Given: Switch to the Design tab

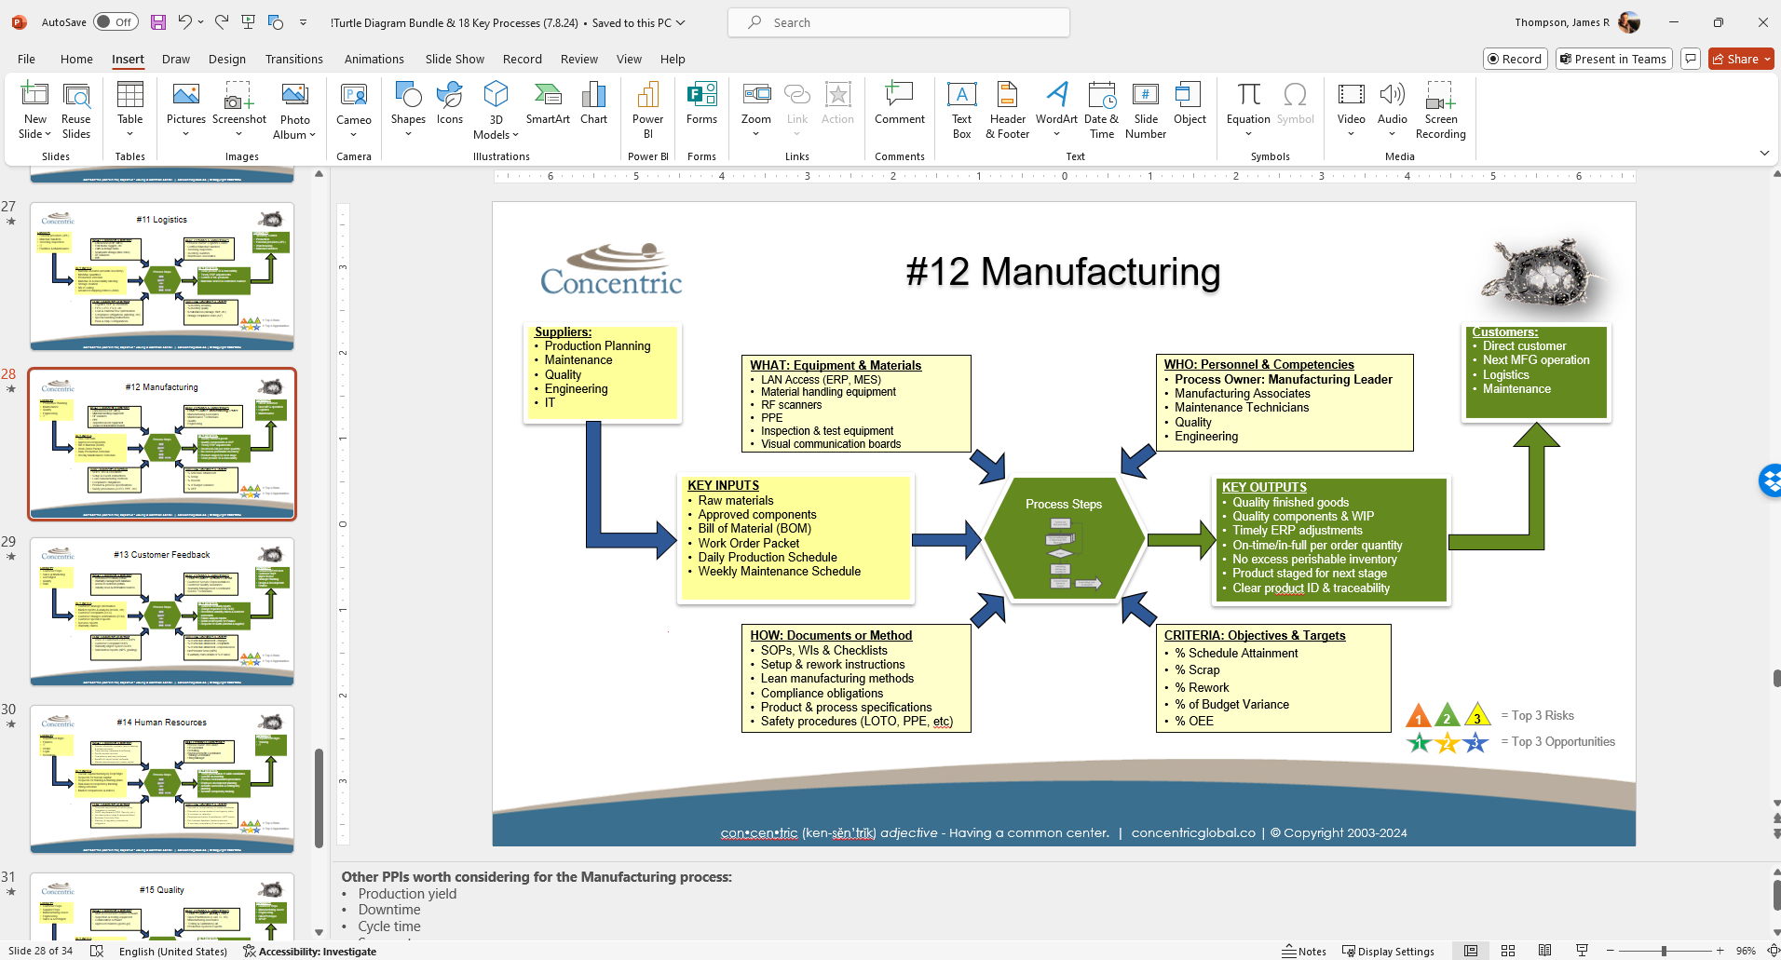Looking at the screenshot, I should 227,59.
